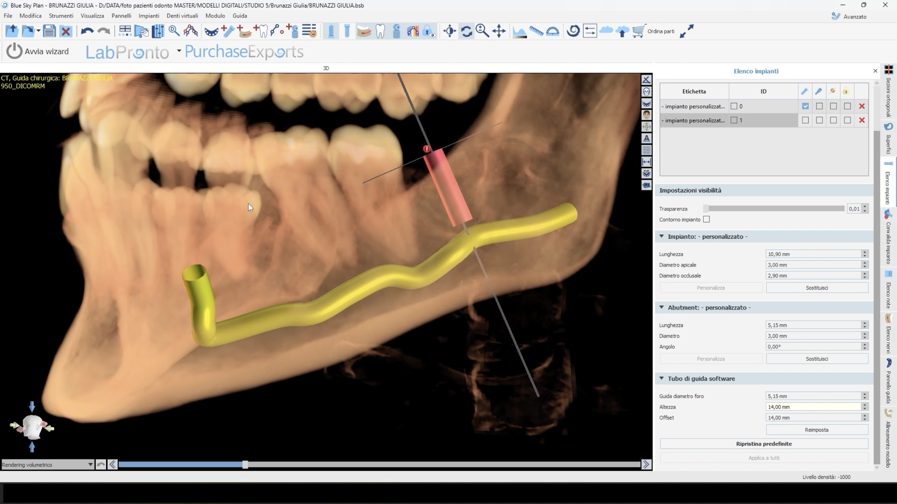The height and width of the screenshot is (504, 897).
Task: Click the Reimposta button
Action: (x=817, y=430)
